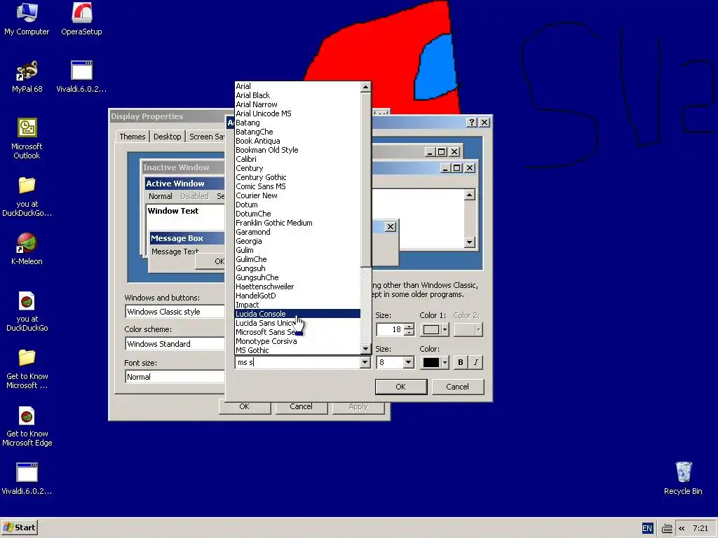Switch to the Themes tab
This screenshot has width=718, height=538.
pos(133,137)
